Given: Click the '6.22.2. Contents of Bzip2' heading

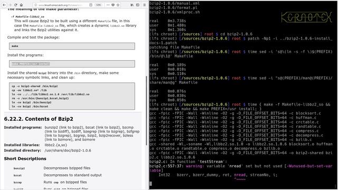Looking at the screenshot, I should pyautogui.click(x=39, y=119).
